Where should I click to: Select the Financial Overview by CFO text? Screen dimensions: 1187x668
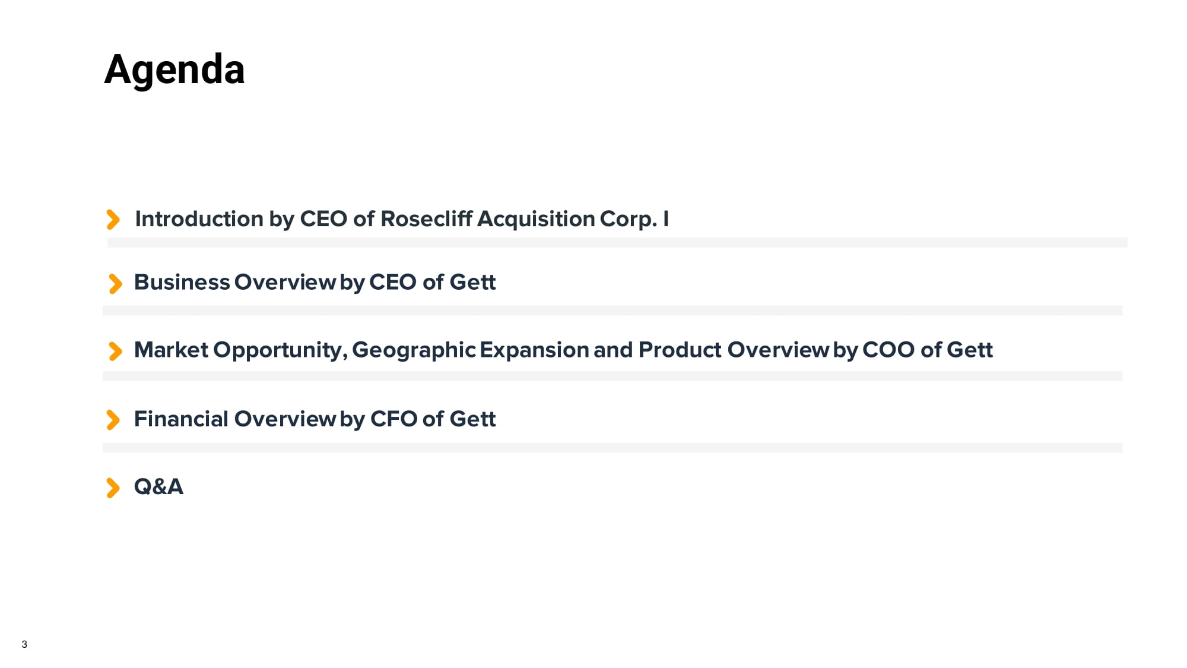pyautogui.click(x=315, y=419)
